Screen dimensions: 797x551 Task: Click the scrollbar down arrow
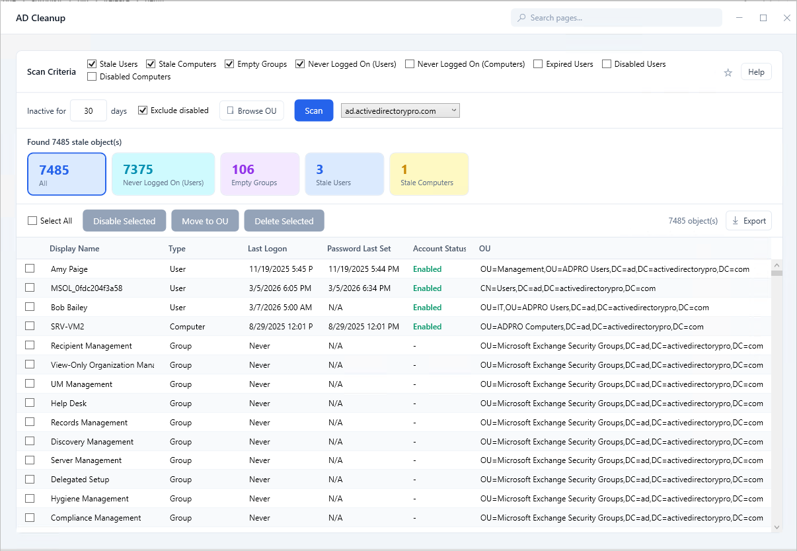click(x=777, y=527)
